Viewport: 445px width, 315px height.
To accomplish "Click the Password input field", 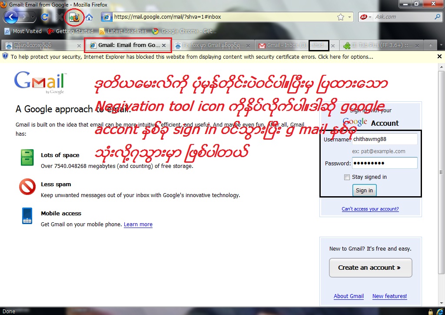I will click(x=385, y=163).
